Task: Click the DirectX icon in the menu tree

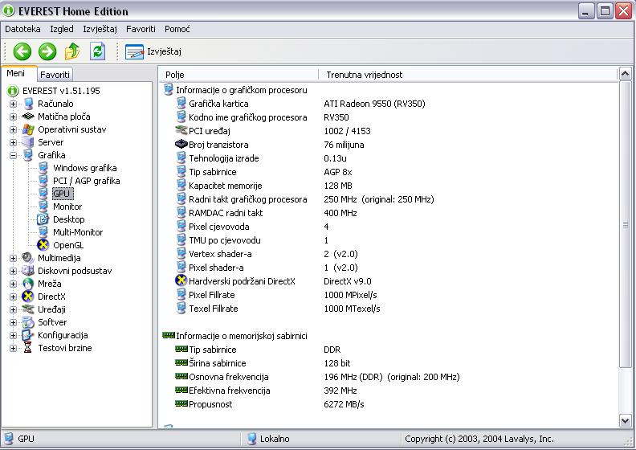Action: click(x=28, y=297)
